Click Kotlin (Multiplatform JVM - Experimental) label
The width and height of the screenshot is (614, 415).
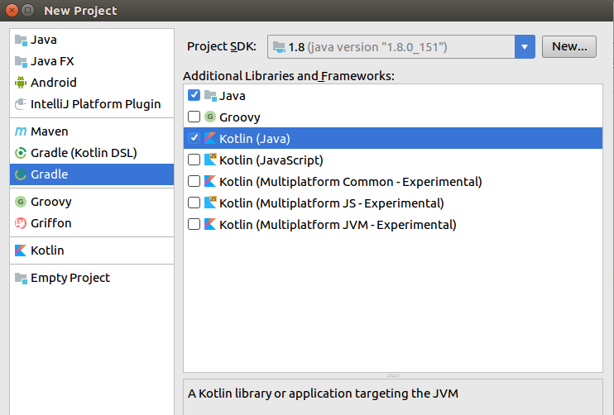[338, 225]
